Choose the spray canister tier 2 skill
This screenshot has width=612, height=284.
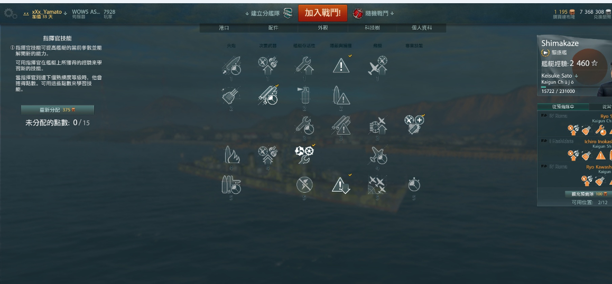tap(304, 96)
